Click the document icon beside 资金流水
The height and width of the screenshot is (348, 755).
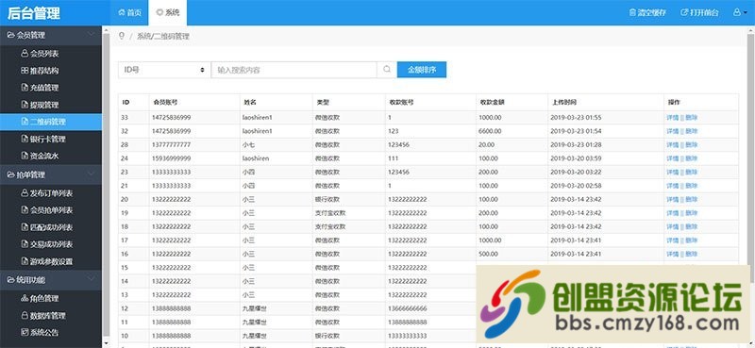[25, 156]
